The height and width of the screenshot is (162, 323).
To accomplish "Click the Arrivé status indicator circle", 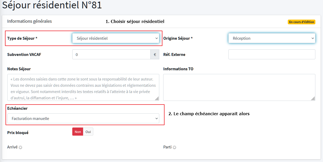I will pyautogui.click(x=20, y=147).
